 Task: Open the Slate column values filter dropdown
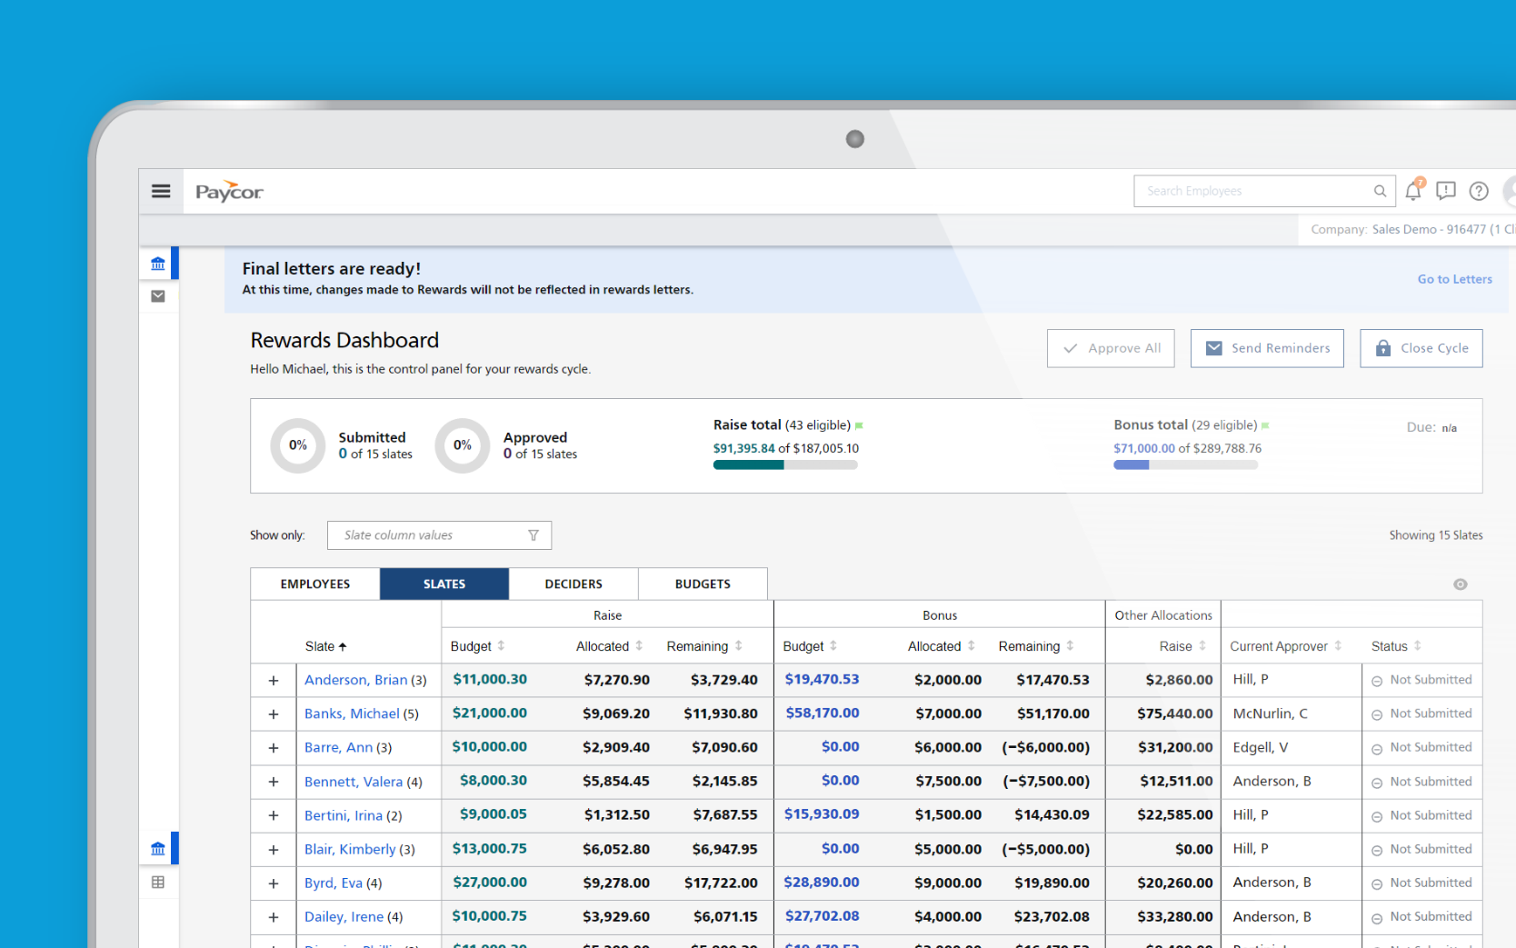534,534
